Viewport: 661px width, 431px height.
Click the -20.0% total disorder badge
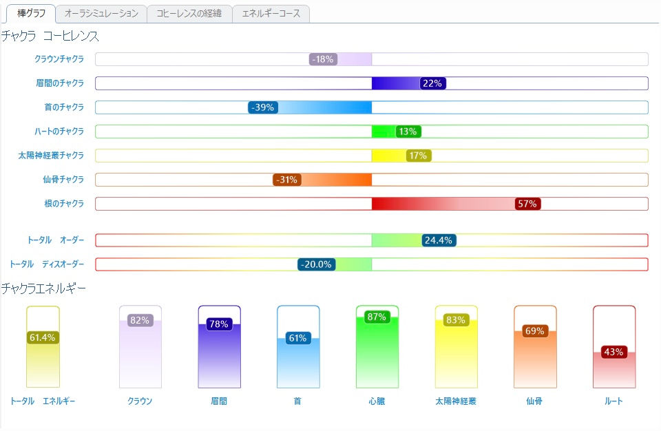(316, 264)
